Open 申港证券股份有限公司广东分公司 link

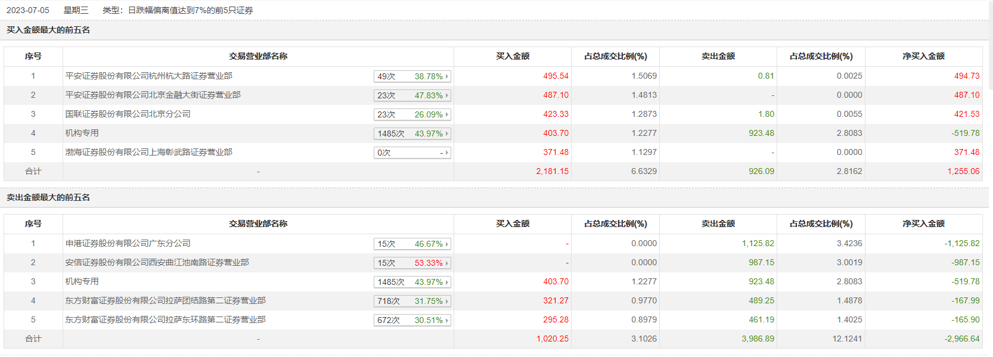[x=128, y=243]
